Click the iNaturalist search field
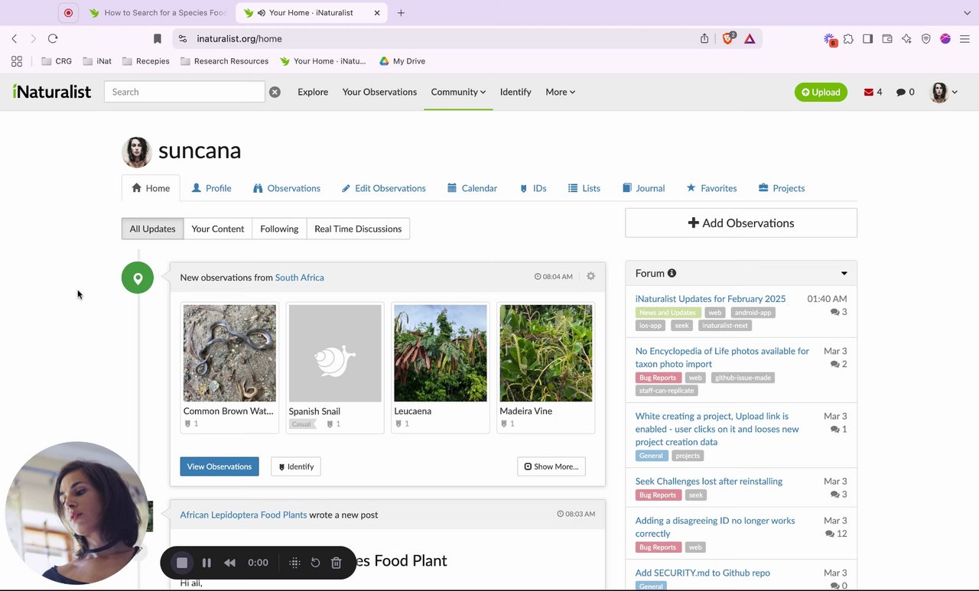Screen dimensions: 979x591 [184, 92]
